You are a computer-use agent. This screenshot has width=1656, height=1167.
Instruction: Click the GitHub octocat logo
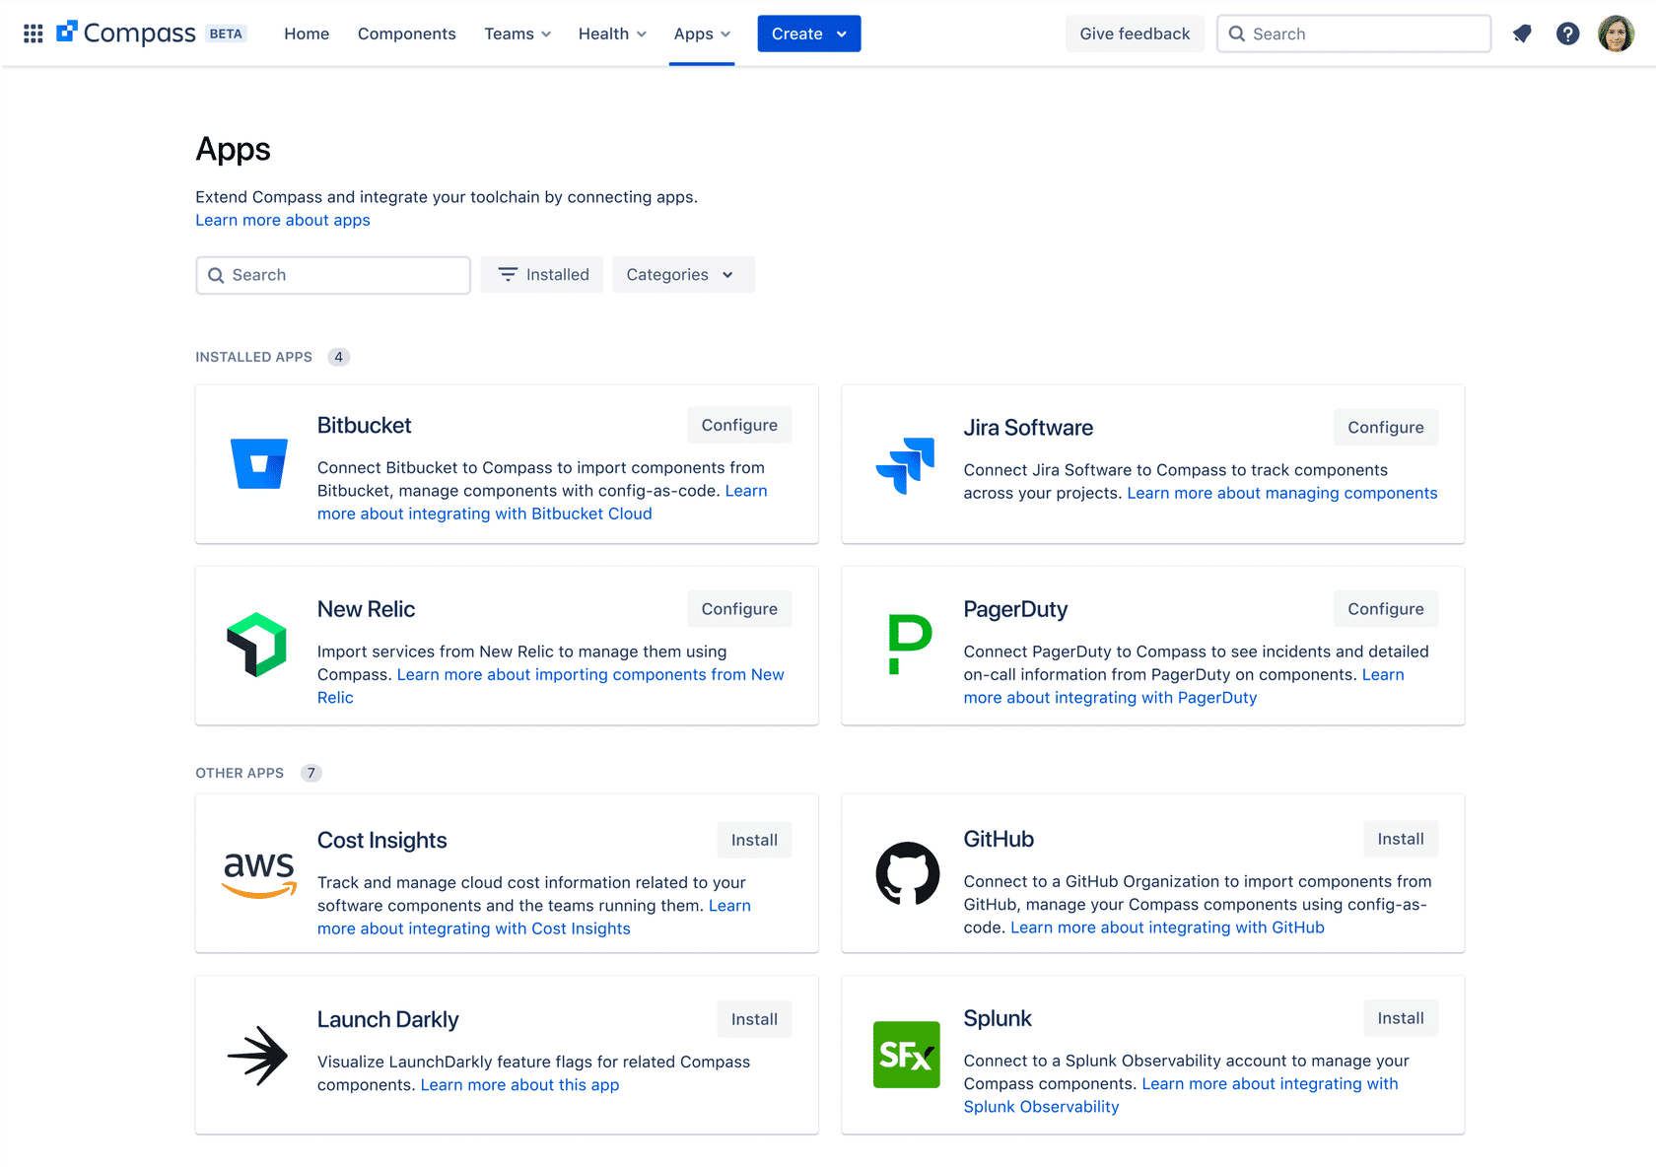click(907, 873)
